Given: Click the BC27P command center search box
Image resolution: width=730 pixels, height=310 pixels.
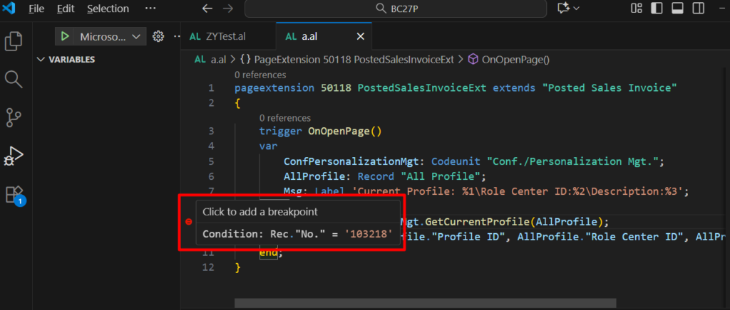Looking at the screenshot, I should [x=396, y=9].
